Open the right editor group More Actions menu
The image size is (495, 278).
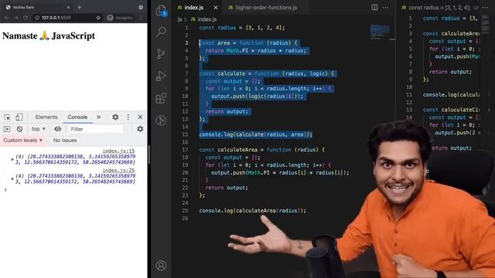tap(485, 7)
